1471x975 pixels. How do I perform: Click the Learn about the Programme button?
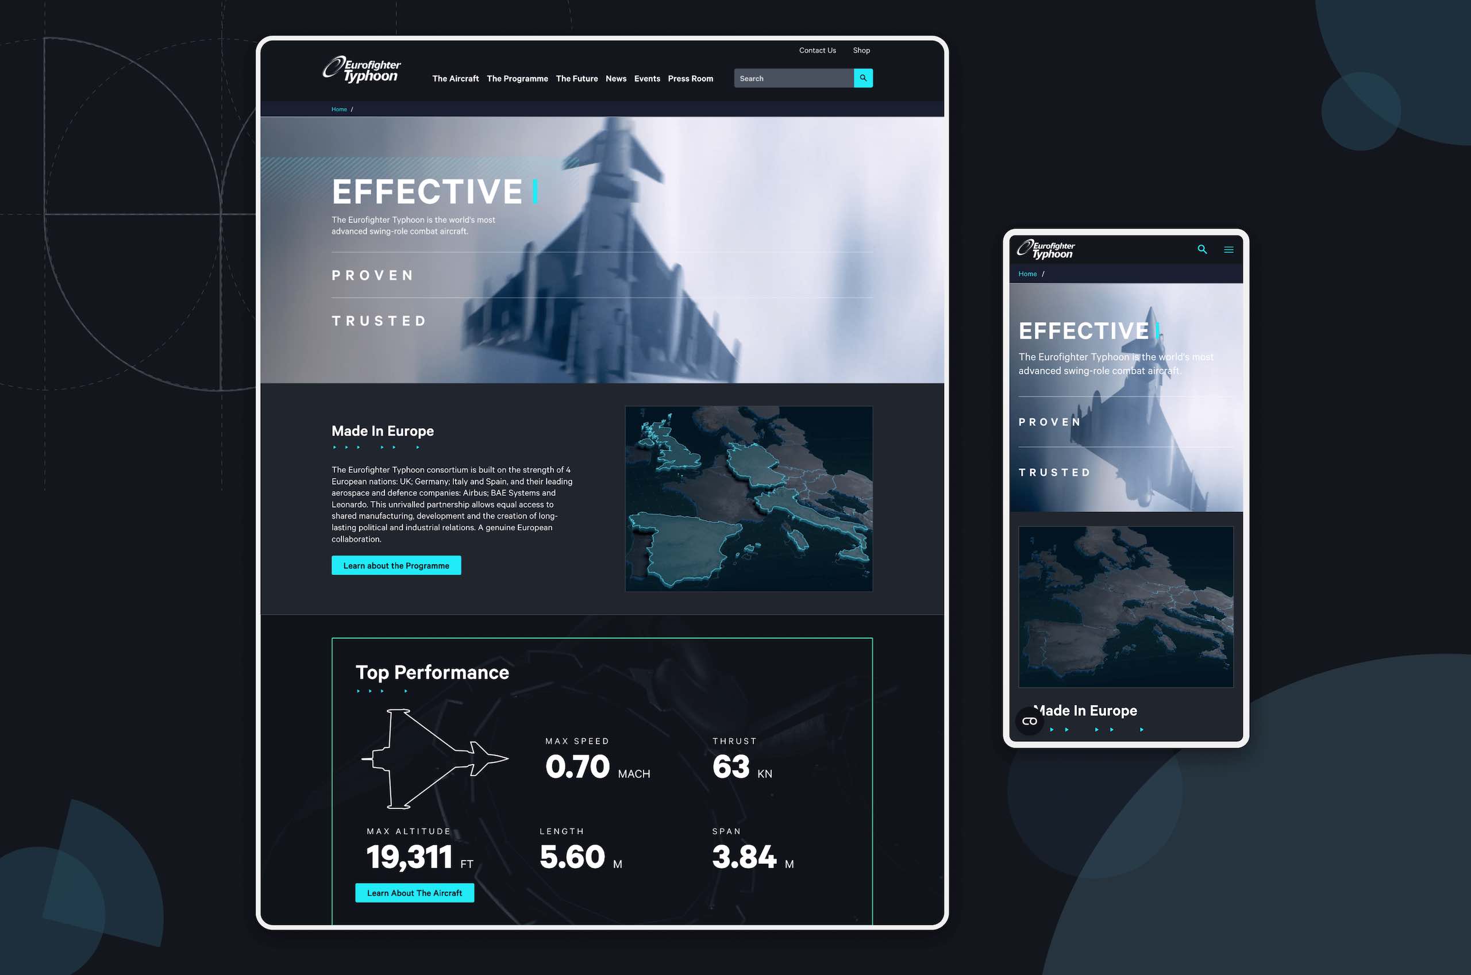(x=395, y=565)
